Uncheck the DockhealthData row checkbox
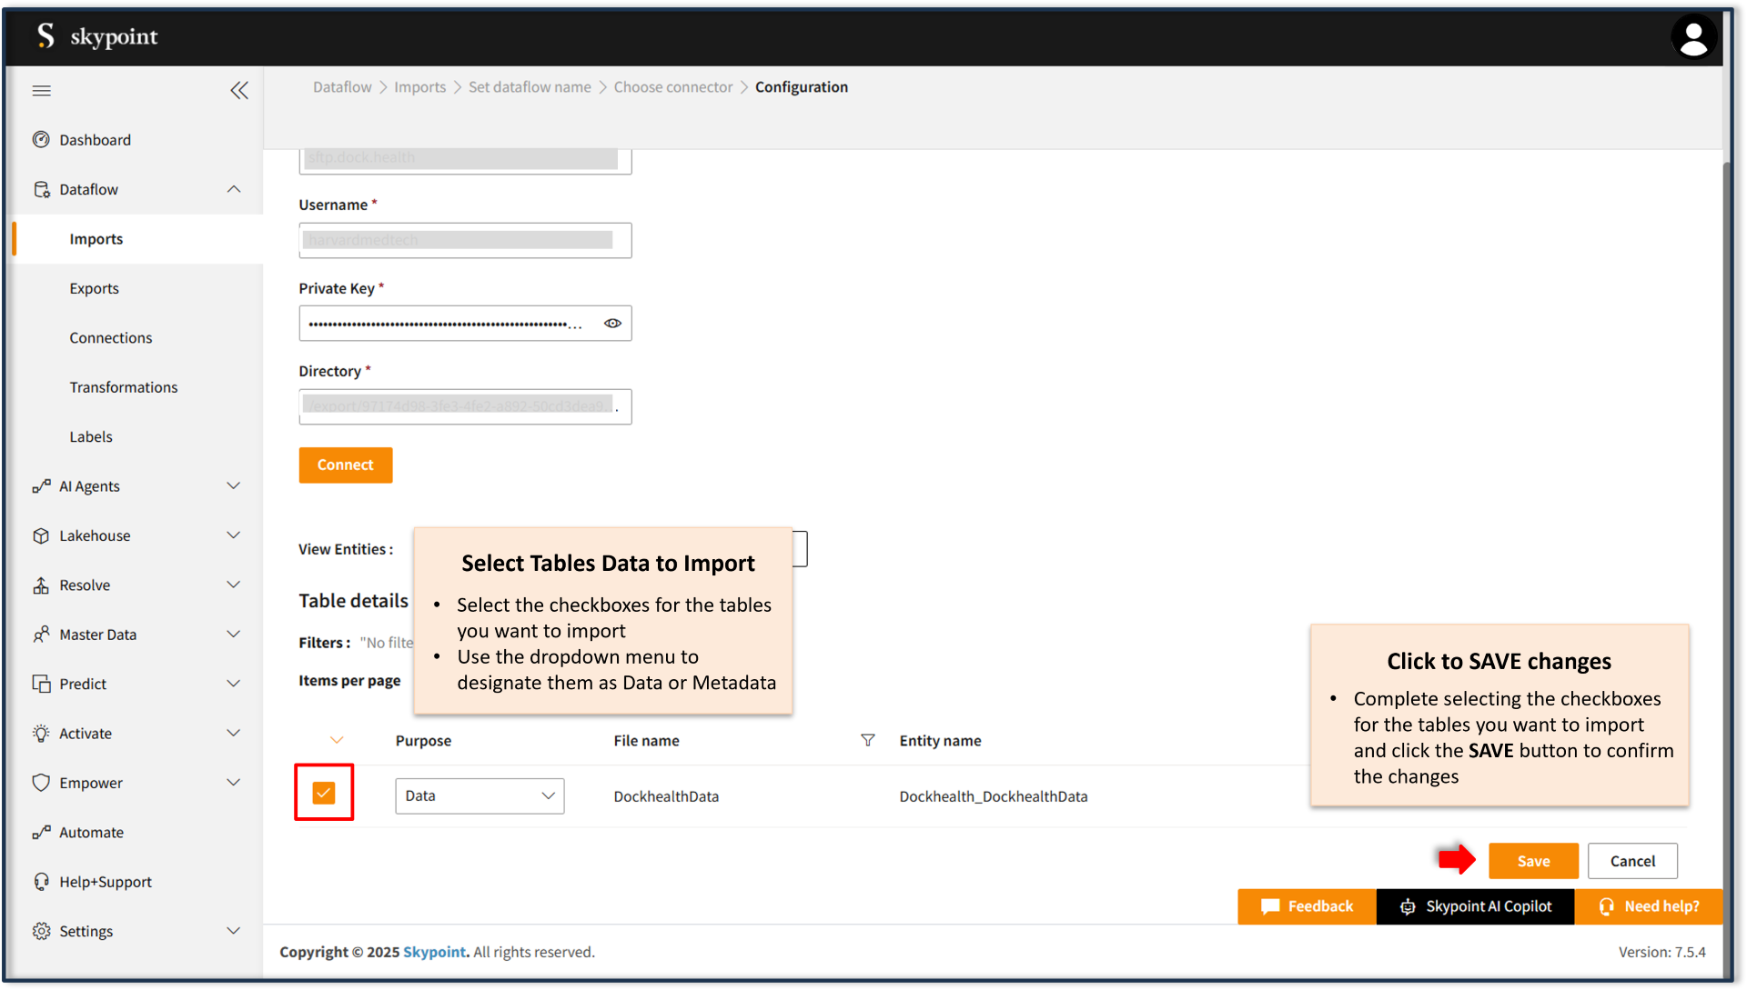 324,794
